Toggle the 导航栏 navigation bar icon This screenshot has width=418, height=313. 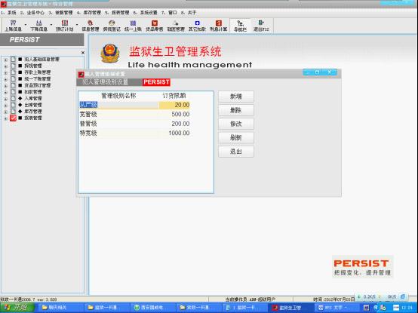[x=240, y=26]
